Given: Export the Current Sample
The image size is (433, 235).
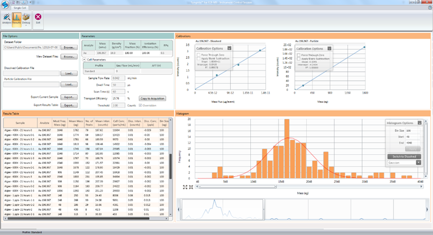Looking at the screenshot, I should coord(69,97).
